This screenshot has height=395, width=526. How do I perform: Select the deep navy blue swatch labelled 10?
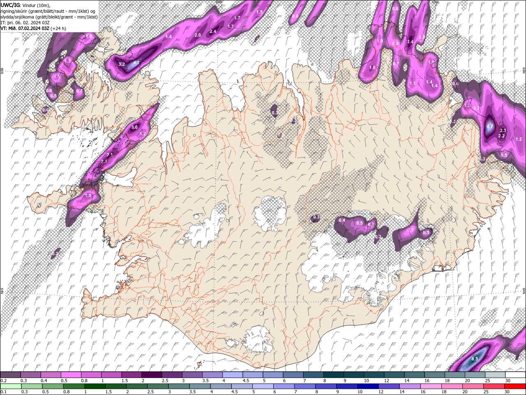coord(368,386)
